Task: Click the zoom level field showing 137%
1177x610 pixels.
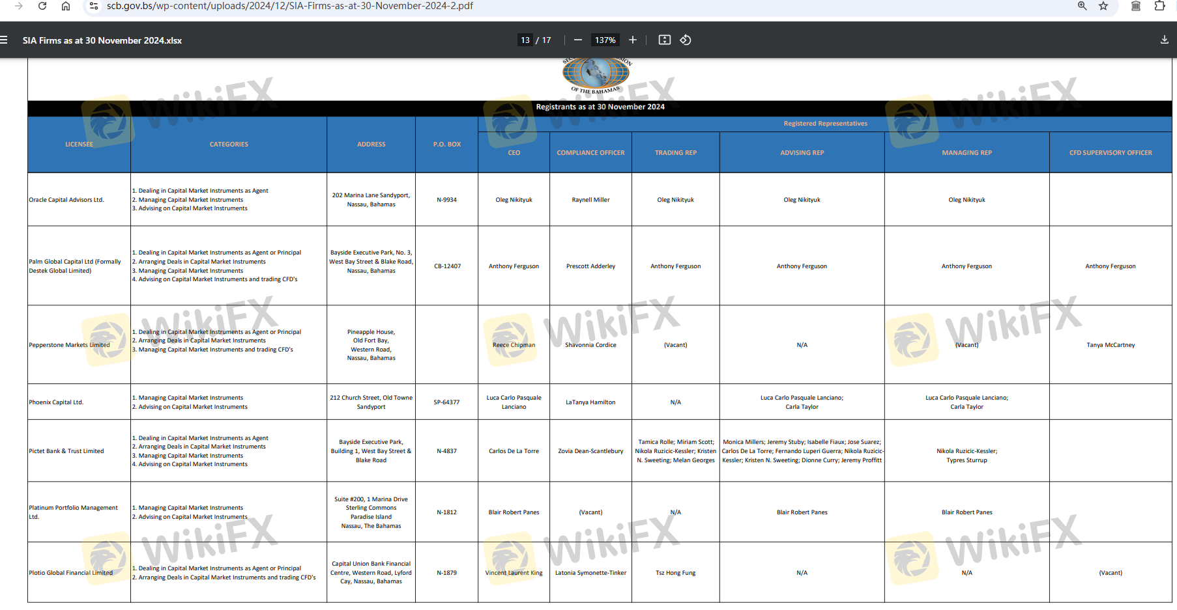Action: click(x=605, y=40)
